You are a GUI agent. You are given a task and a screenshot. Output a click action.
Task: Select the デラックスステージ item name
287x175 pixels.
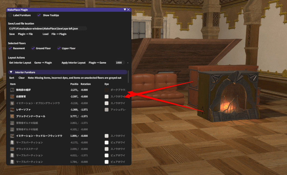click(x=27, y=149)
